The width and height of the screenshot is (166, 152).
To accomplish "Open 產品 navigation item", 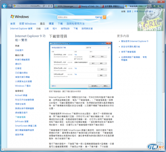I will (42, 24).
